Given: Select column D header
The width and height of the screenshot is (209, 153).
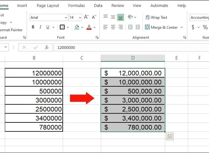Looking at the screenshot, I should (133, 58).
